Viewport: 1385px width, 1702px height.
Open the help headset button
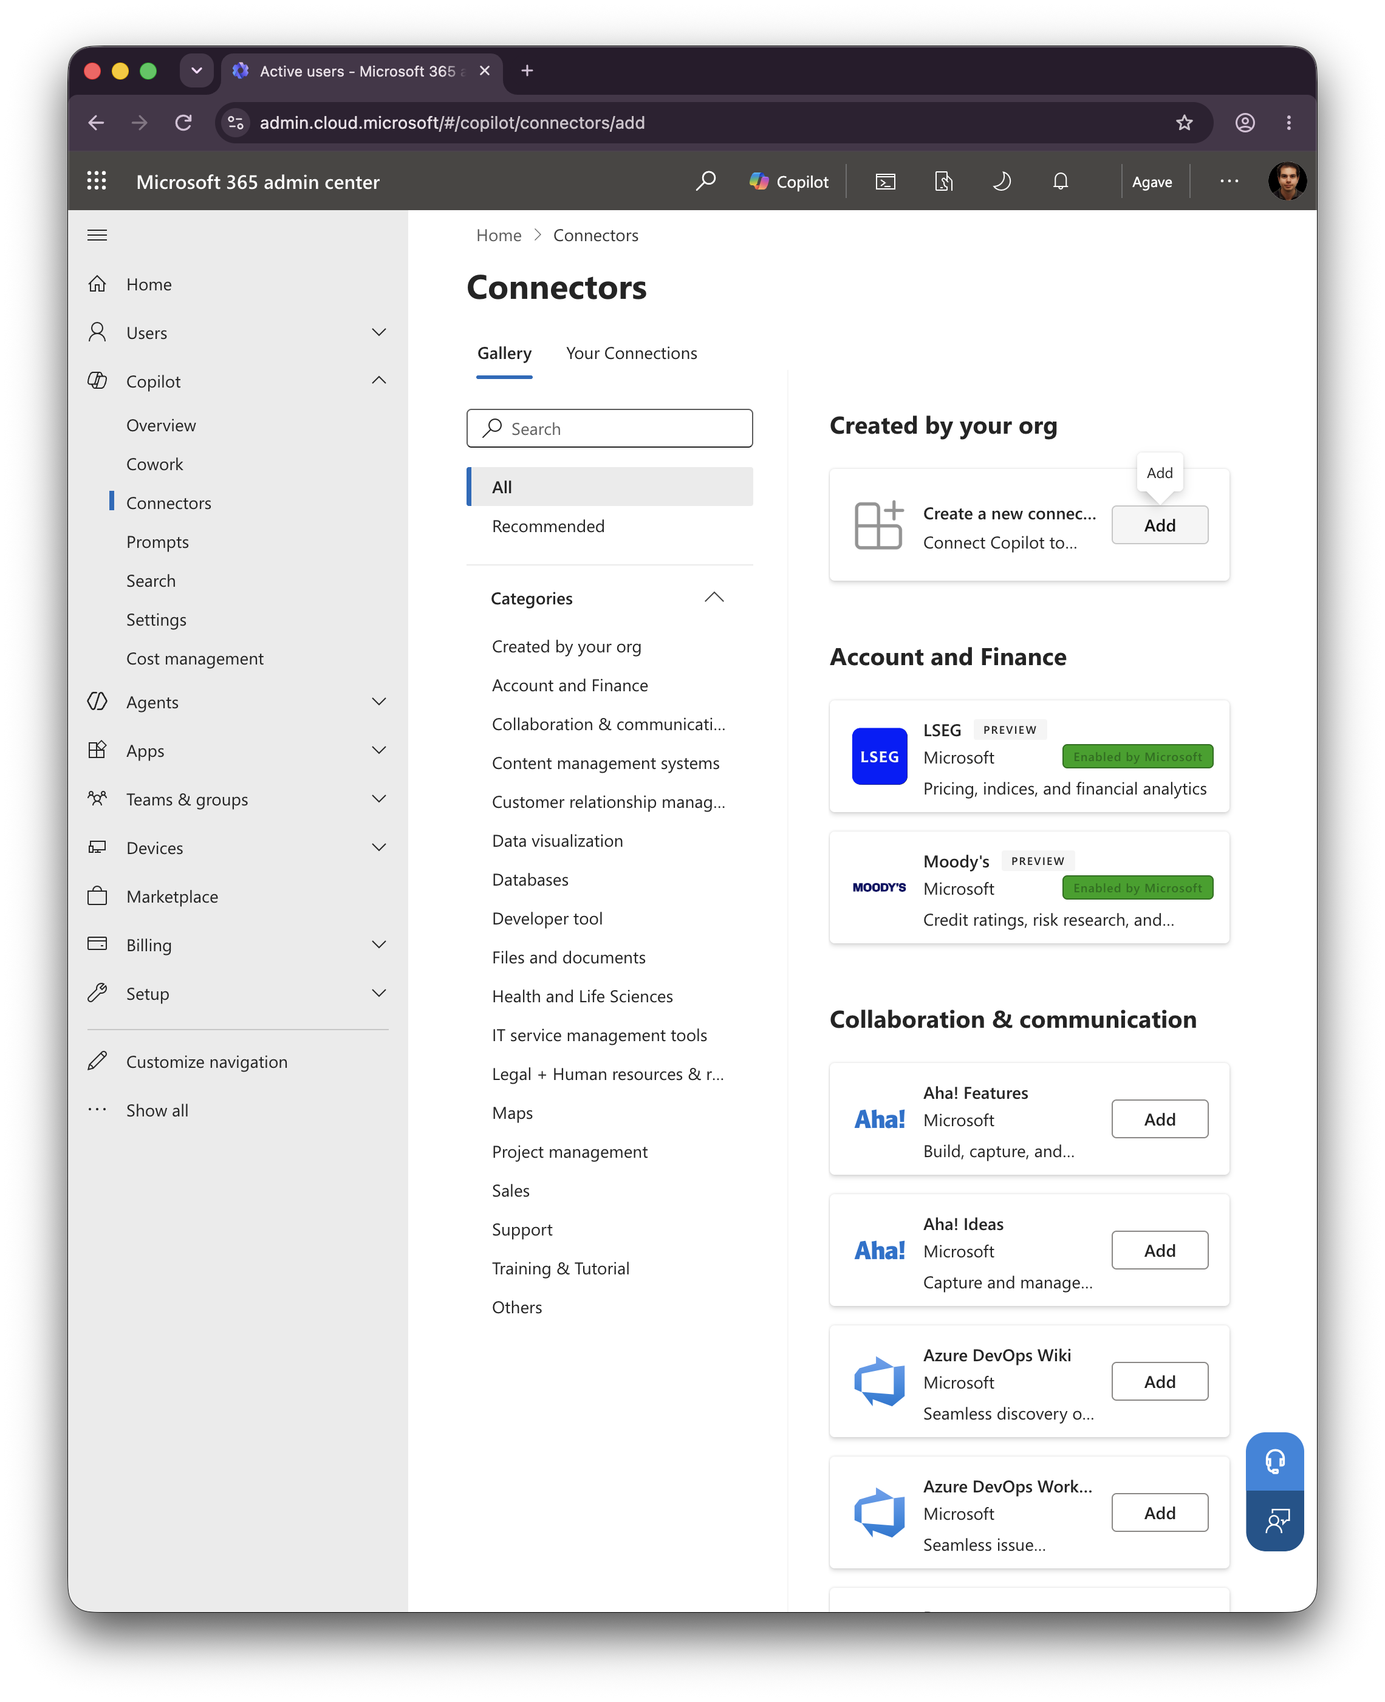(x=1274, y=1461)
